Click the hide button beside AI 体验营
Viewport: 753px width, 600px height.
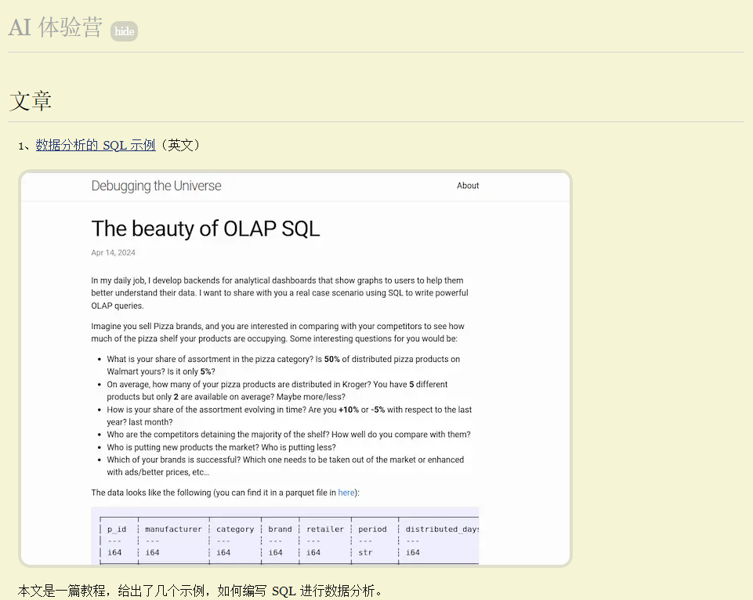click(124, 31)
